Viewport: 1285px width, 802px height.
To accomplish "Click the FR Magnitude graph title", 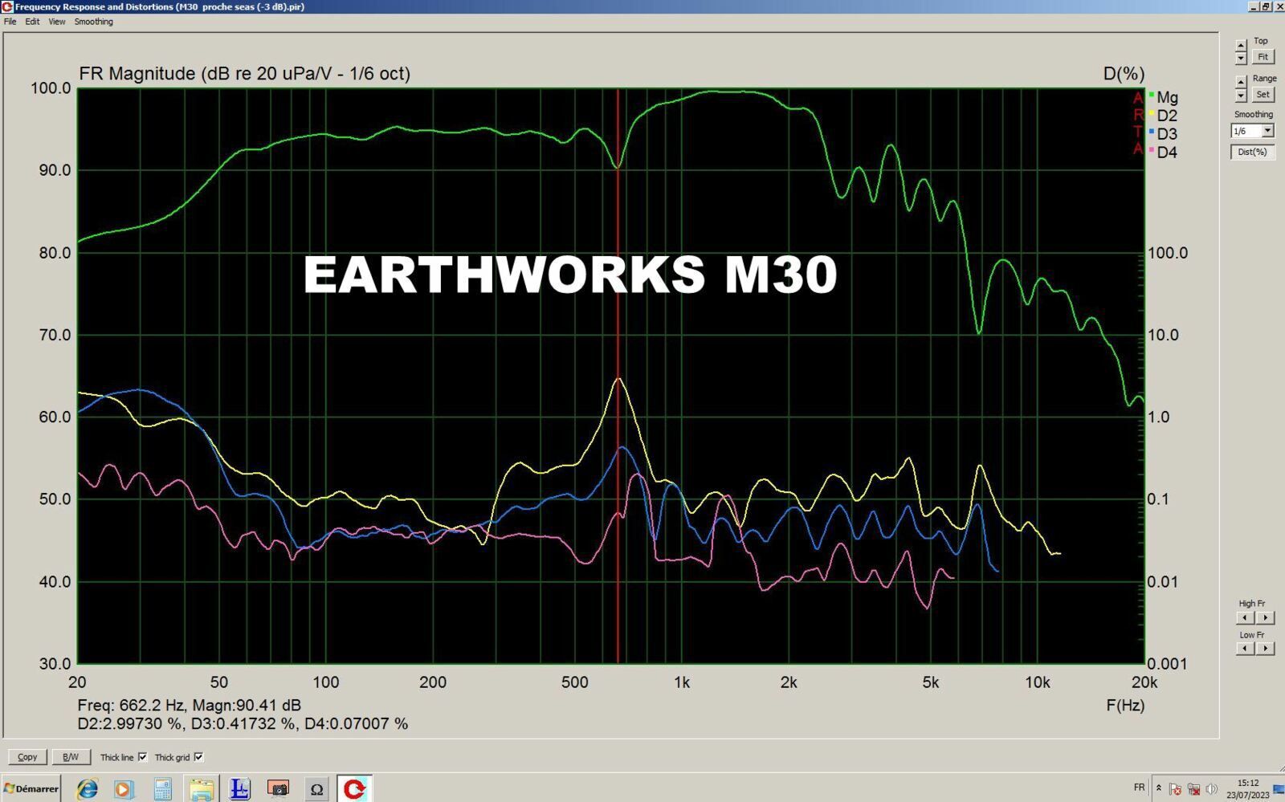I will coord(244,74).
